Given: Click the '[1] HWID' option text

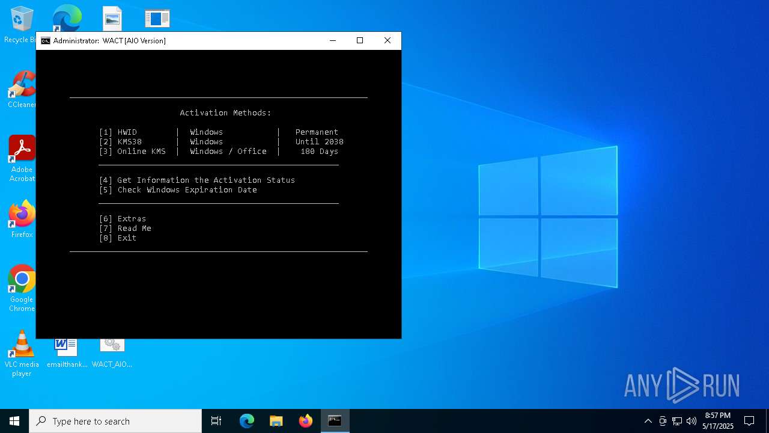Looking at the screenshot, I should point(118,132).
